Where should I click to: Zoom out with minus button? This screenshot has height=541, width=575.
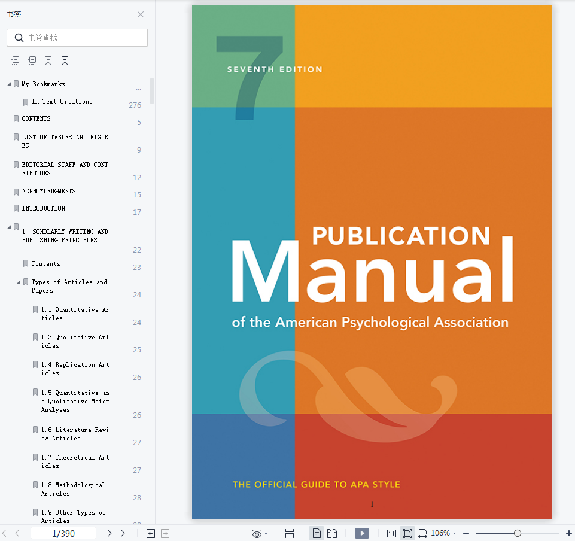[x=466, y=533]
